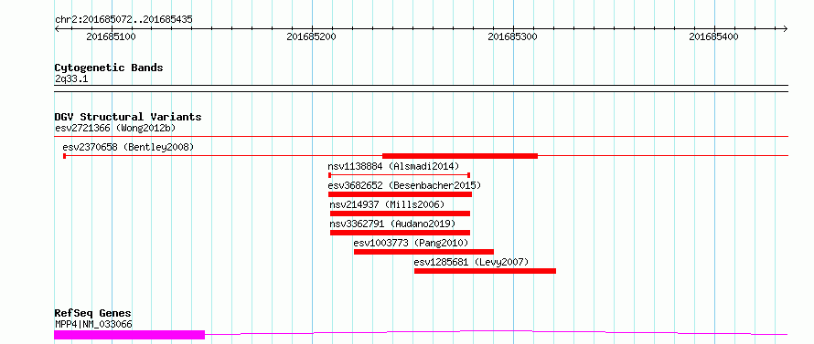The width and height of the screenshot is (814, 344).
Task: Click the chr2:201685072..201685435 region label
Action: tap(123, 20)
